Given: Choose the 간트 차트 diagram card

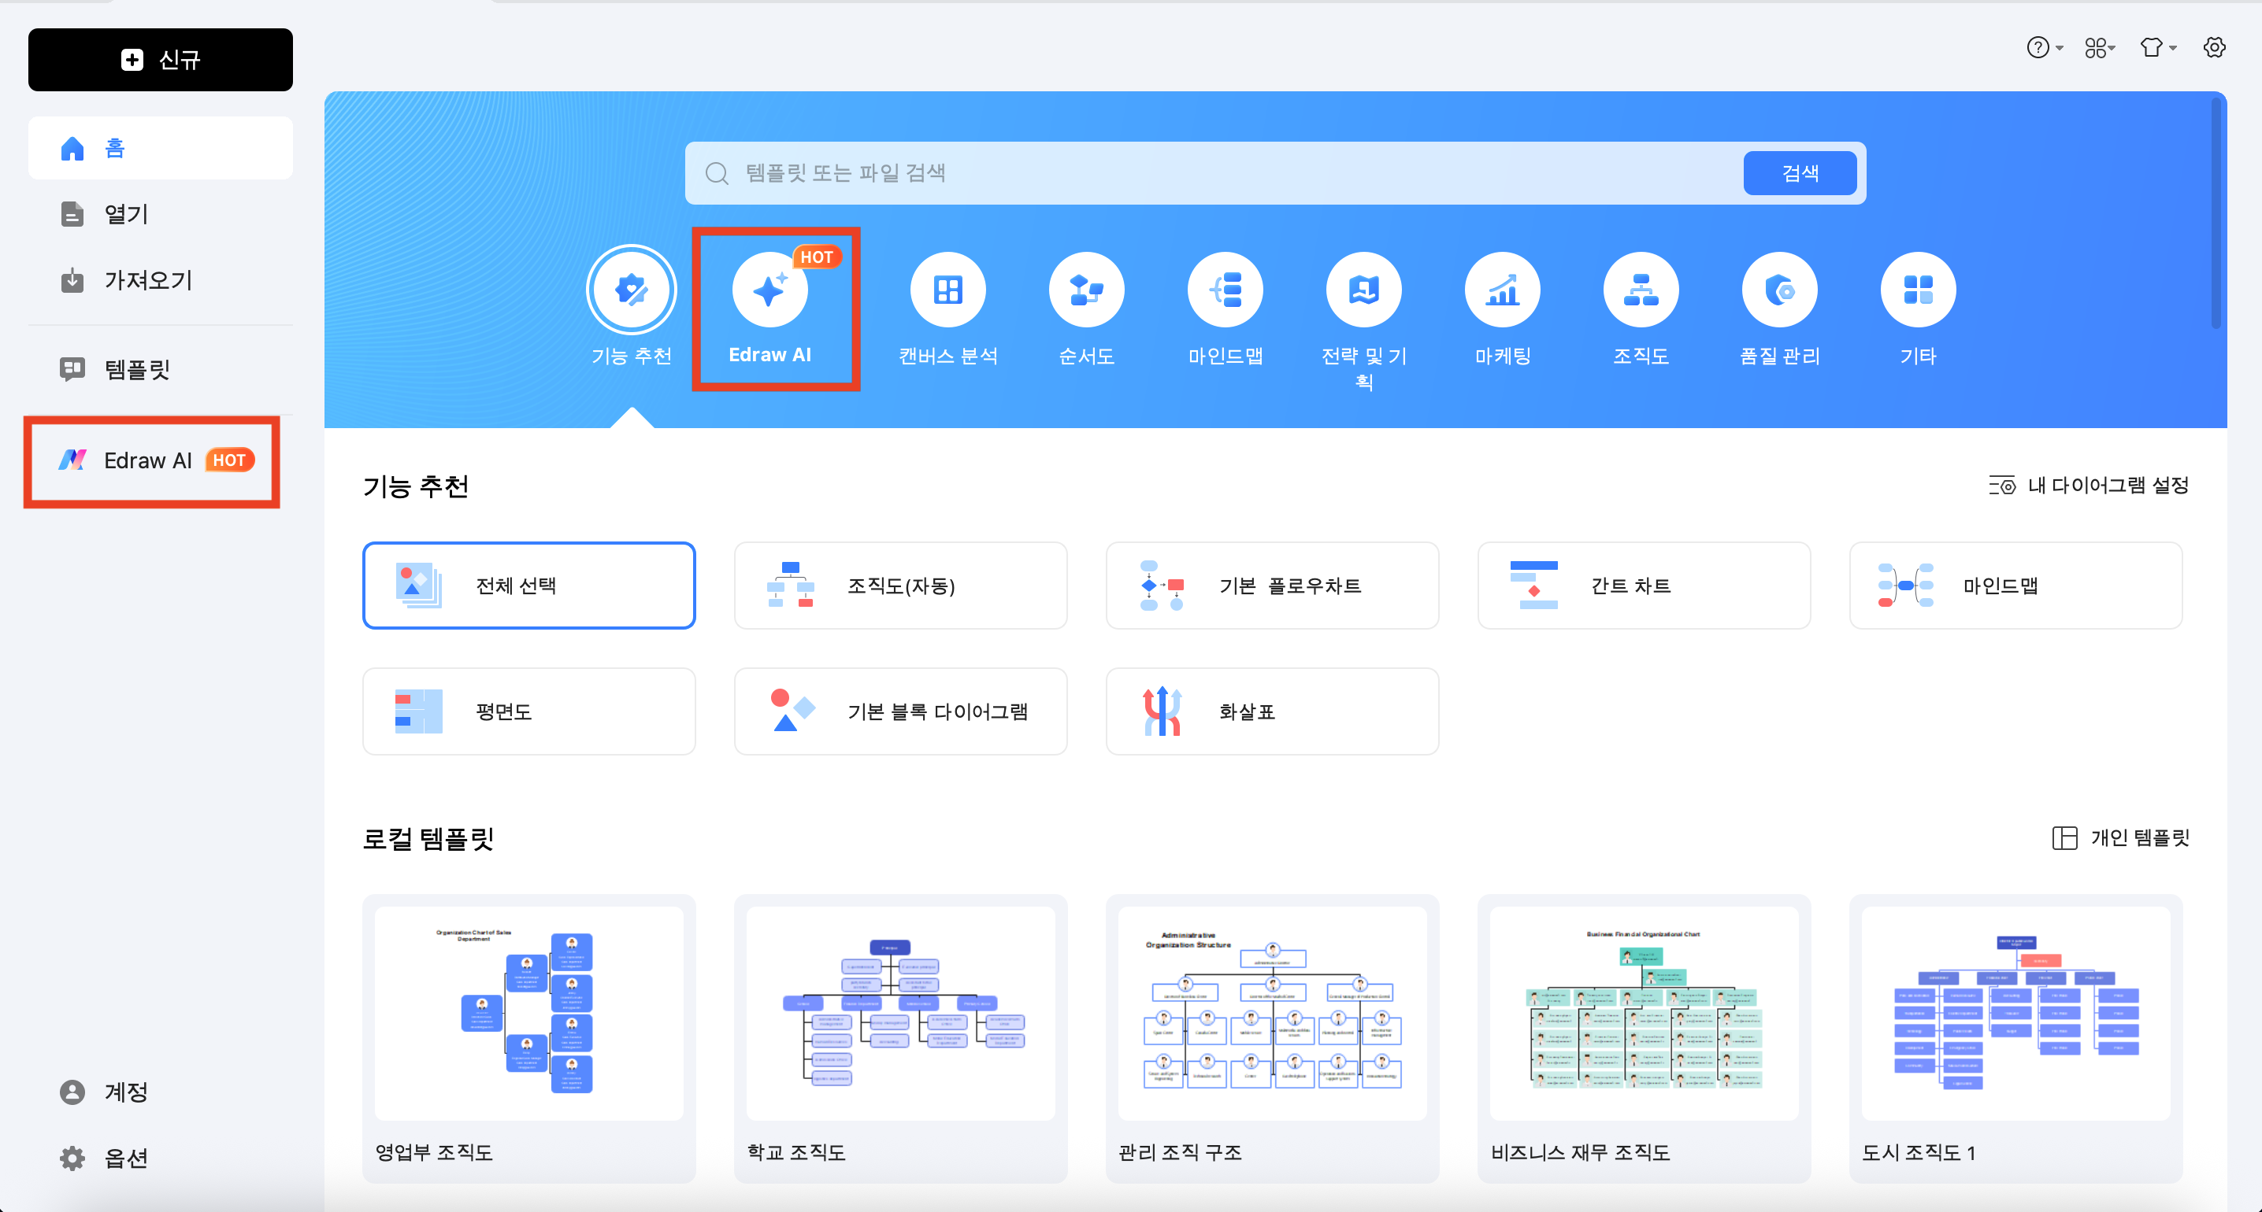Looking at the screenshot, I should pyautogui.click(x=1644, y=586).
